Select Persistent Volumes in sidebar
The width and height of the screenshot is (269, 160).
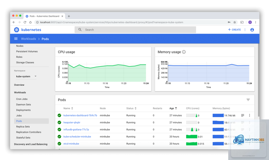27,51
